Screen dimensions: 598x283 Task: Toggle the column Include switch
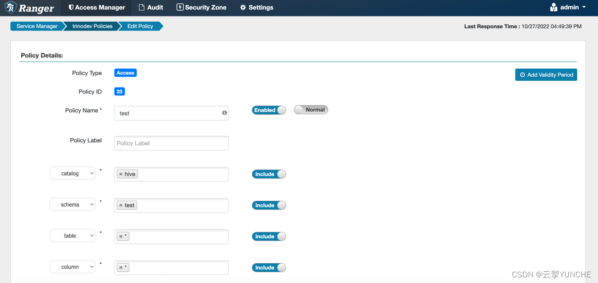pos(269,267)
